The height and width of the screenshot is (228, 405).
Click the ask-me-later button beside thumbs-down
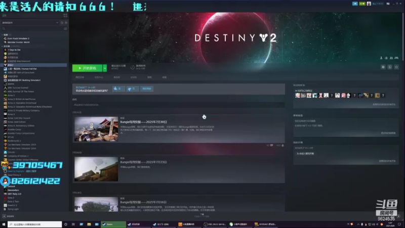tap(147, 89)
